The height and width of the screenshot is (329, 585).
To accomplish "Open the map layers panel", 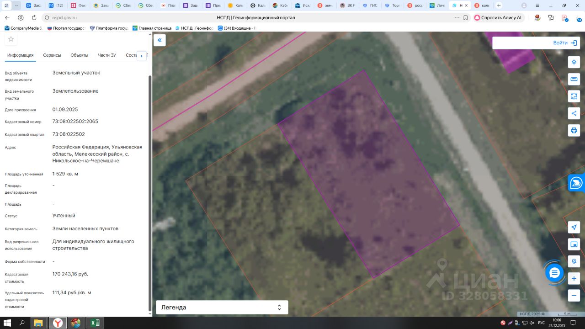I will click(574, 62).
